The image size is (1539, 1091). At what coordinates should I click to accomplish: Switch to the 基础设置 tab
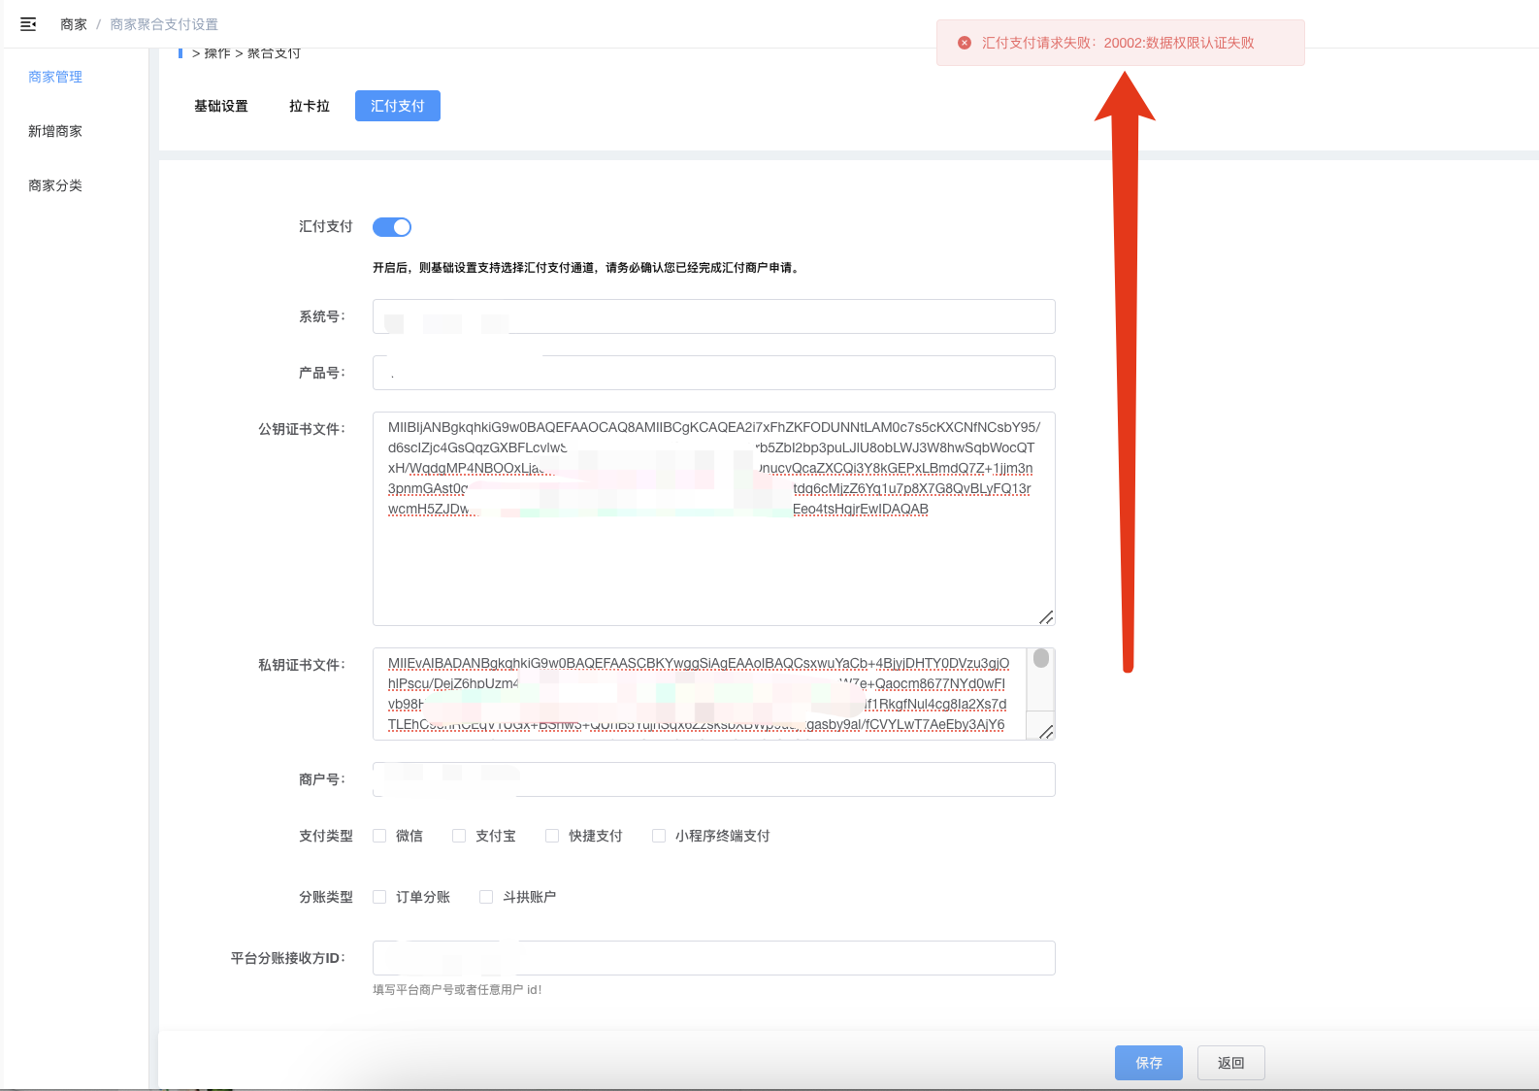click(x=221, y=106)
